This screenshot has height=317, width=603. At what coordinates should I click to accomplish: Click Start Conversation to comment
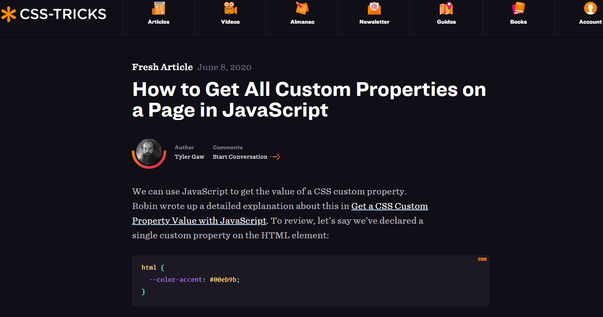coord(241,157)
